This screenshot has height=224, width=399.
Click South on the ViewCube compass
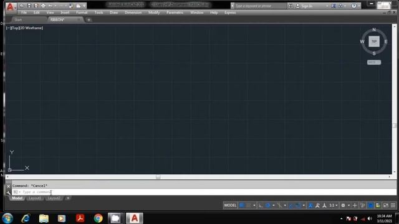pyautogui.click(x=374, y=54)
